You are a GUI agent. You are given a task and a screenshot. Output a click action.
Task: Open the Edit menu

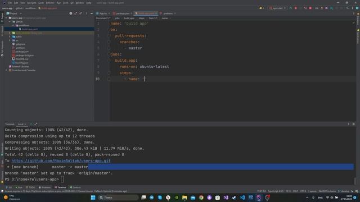(x=16, y=3)
